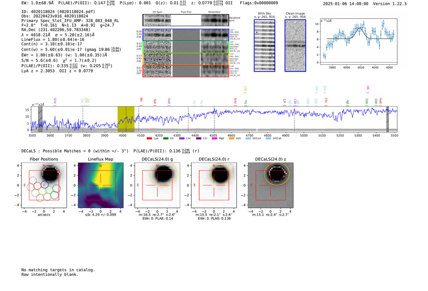Image resolution: width=428 pixels, height=291 pixels.
Task: Click the LyA z = 2.3053 text
Action: coord(38,71)
